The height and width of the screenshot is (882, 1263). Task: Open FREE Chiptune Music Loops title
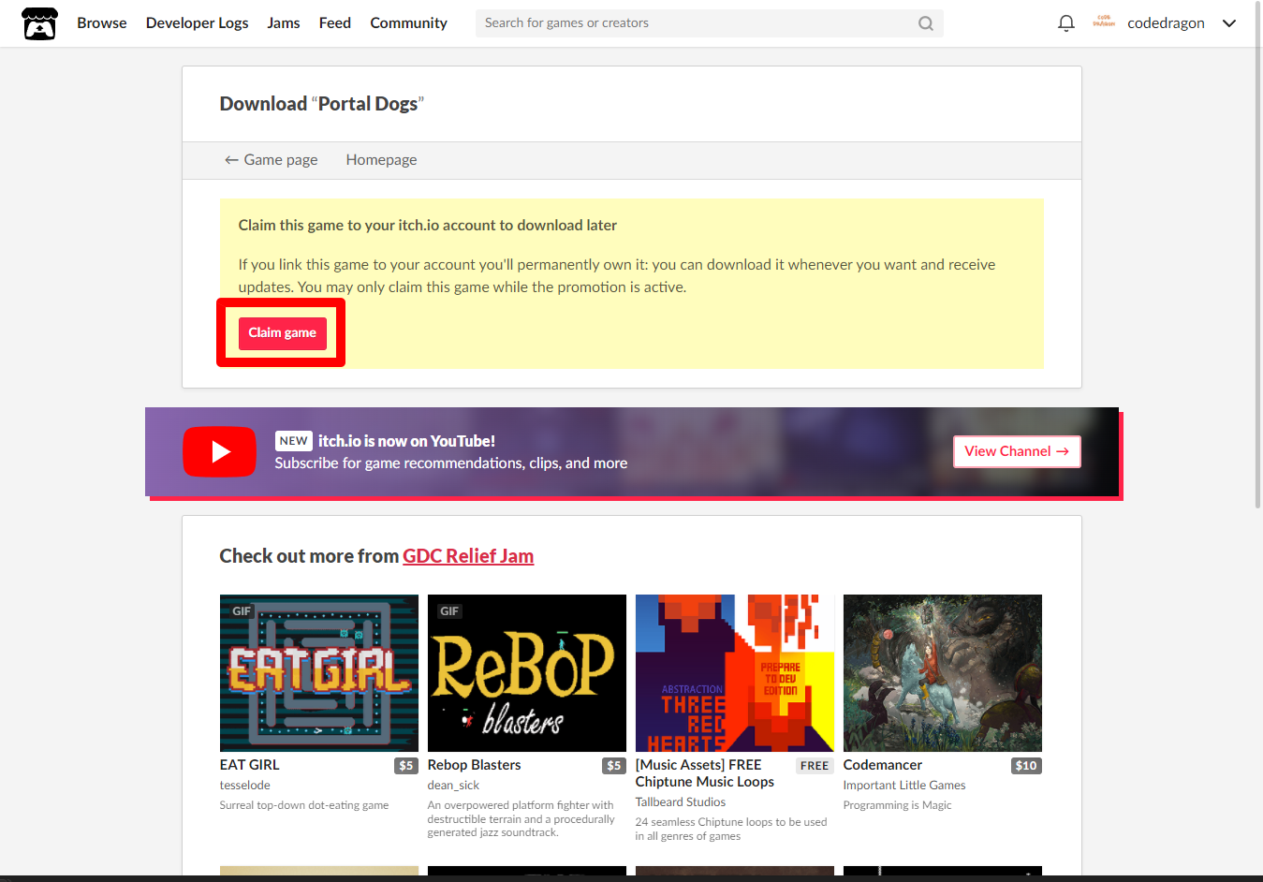click(x=705, y=773)
